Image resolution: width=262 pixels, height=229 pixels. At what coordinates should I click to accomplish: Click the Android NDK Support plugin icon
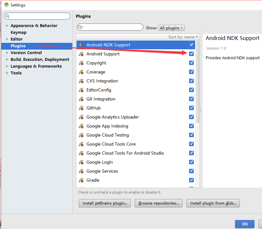pos(81,45)
